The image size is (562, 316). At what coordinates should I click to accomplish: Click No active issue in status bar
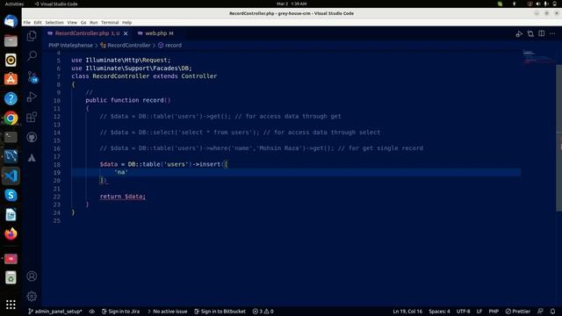tap(167, 312)
